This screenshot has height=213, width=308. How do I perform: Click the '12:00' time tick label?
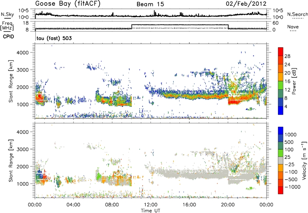(x=151, y=205)
